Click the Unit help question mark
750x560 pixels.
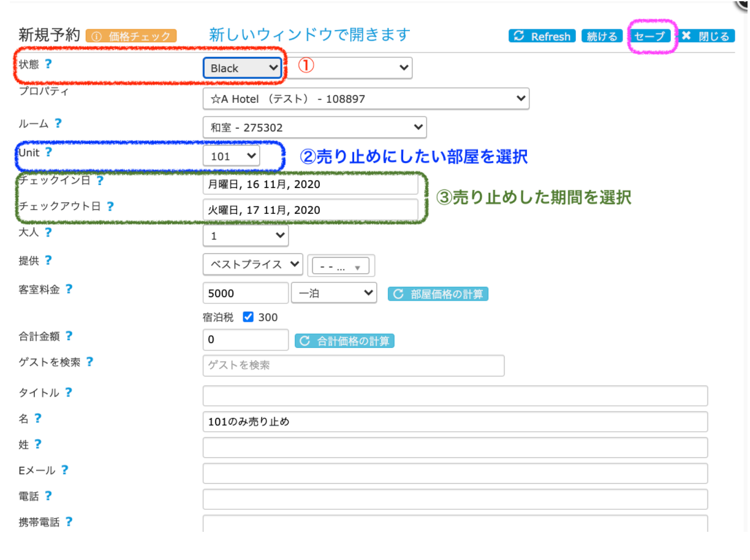tap(48, 153)
